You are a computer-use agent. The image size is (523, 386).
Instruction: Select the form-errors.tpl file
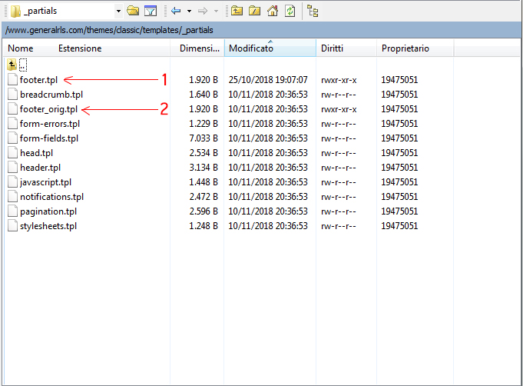tap(50, 124)
